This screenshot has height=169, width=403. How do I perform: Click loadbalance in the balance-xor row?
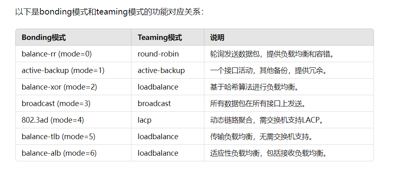[x=168, y=87]
